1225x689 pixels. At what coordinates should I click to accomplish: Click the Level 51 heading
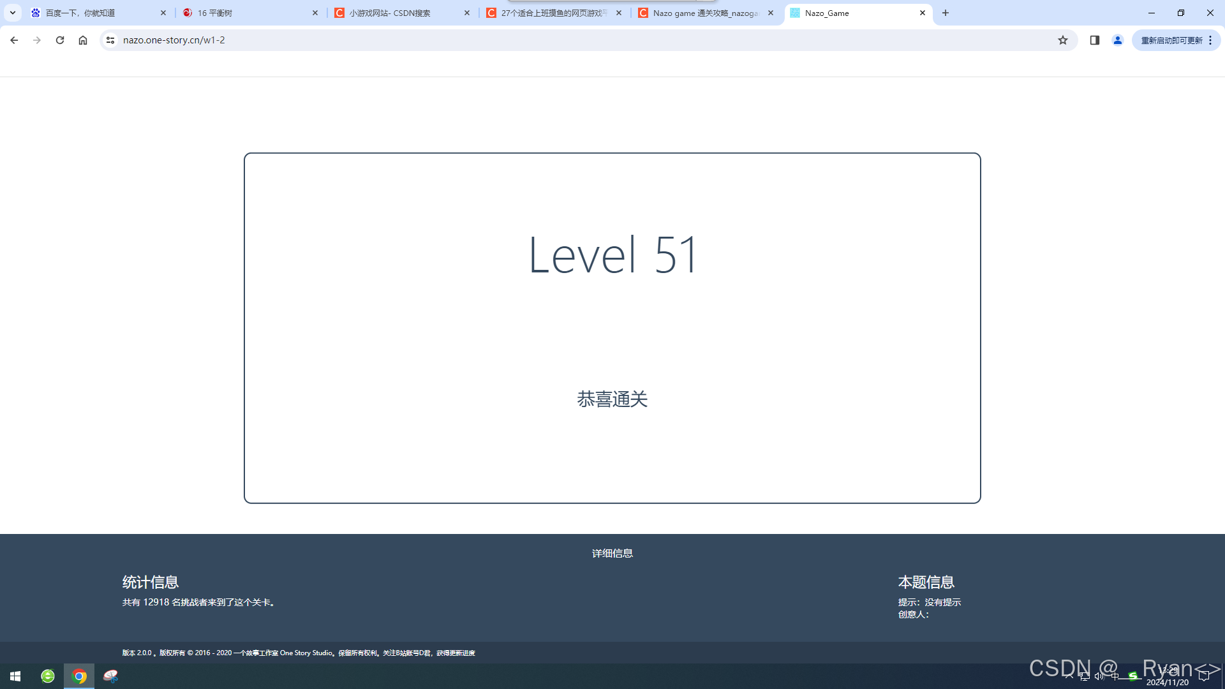click(x=612, y=255)
